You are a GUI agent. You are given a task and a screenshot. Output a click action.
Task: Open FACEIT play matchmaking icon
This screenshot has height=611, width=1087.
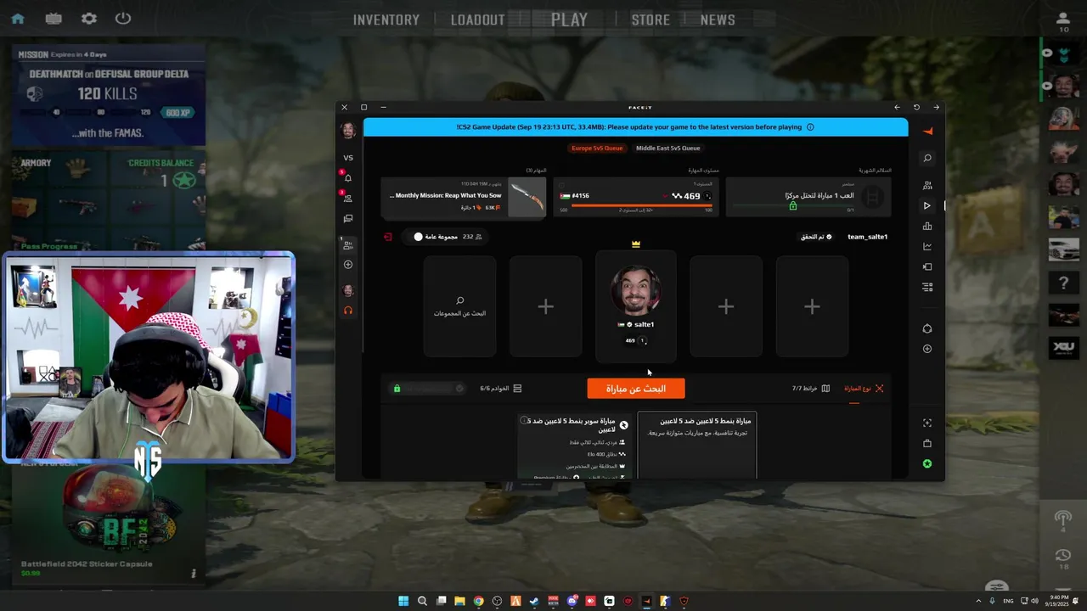click(x=927, y=205)
